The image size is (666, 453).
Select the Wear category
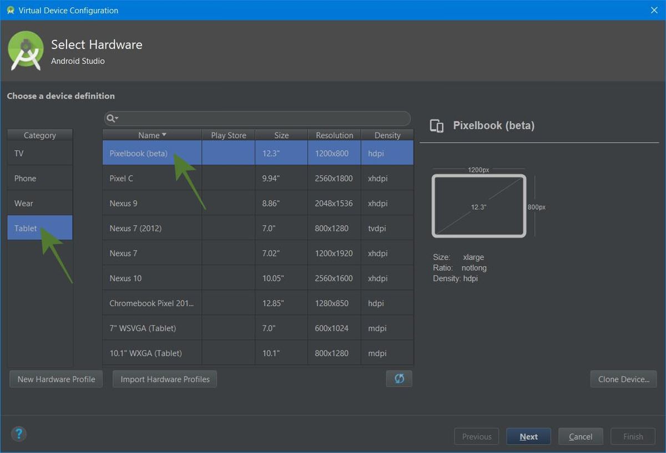coord(39,203)
